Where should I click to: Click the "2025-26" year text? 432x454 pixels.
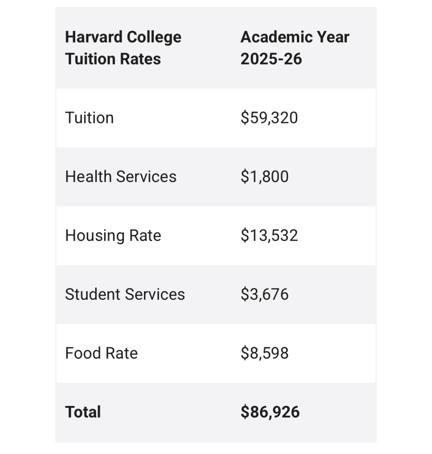(x=271, y=59)
